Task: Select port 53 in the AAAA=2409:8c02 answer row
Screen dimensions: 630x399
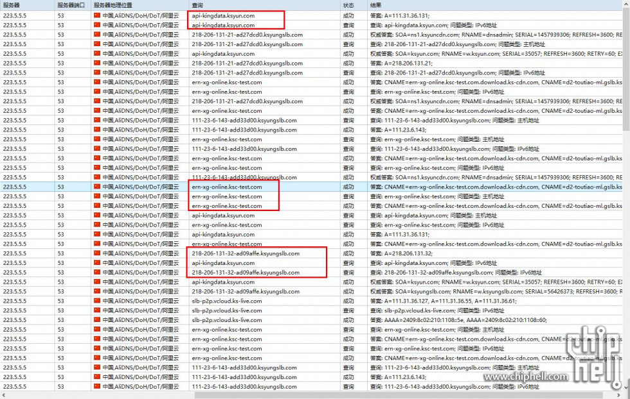Action: (60, 320)
